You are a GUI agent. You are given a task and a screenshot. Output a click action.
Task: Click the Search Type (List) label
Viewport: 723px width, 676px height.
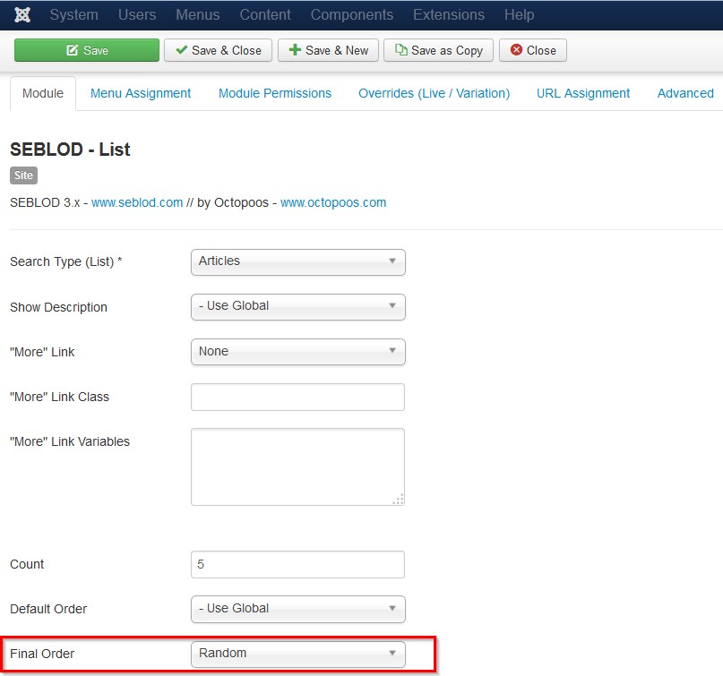(x=66, y=261)
